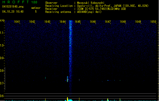
Task: Click the yellow power spike below 1644
Action: pyautogui.click(x=67, y=99)
